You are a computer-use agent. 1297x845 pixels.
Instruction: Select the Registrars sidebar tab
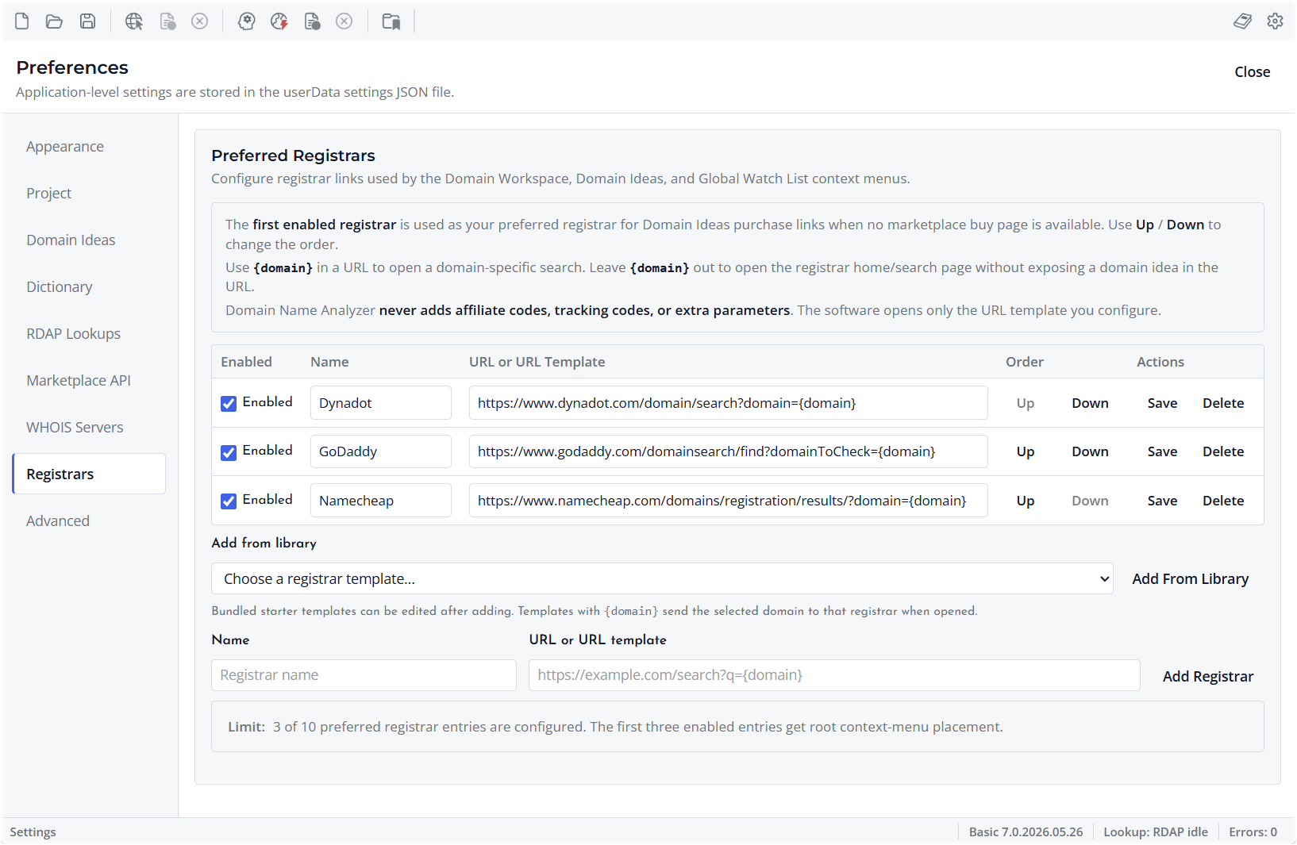click(89, 474)
